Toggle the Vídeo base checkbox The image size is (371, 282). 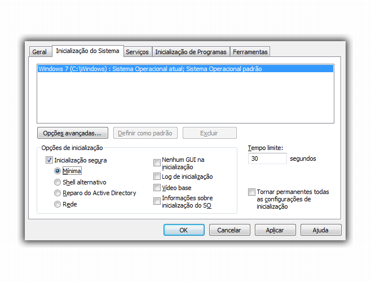point(157,188)
